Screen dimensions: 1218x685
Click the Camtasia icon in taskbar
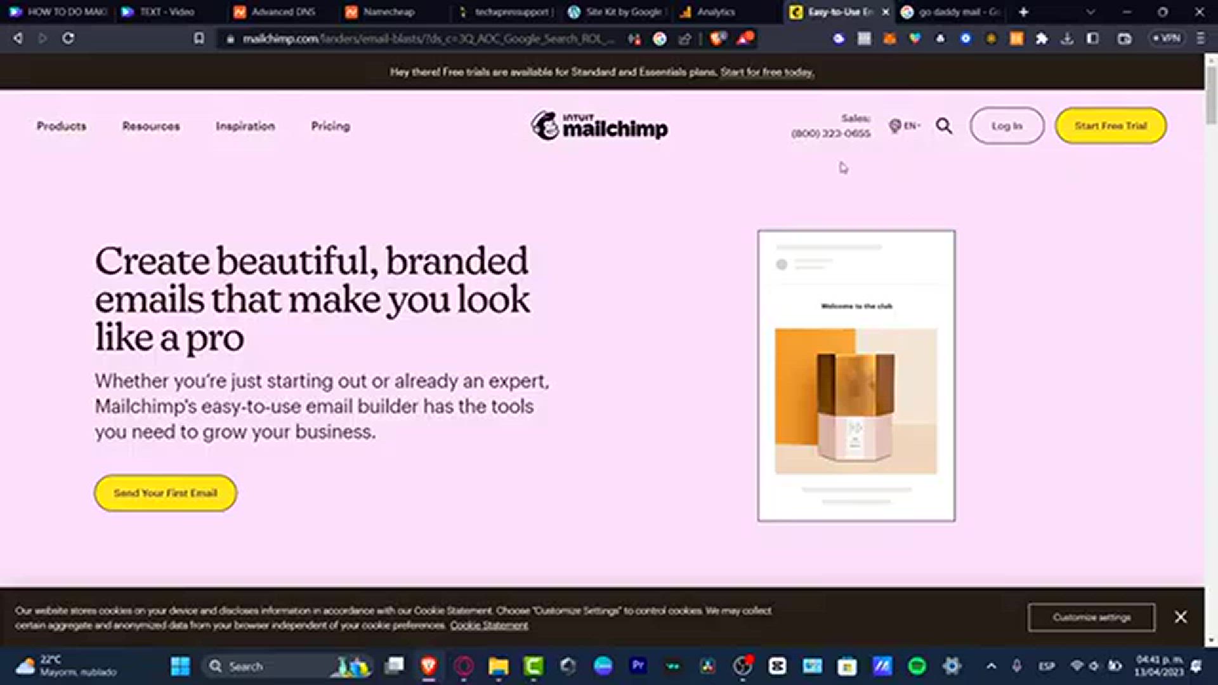pyautogui.click(x=534, y=666)
